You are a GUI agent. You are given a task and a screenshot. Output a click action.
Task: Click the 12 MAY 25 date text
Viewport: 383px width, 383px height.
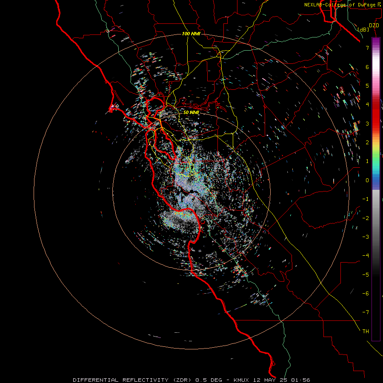pos(270,380)
